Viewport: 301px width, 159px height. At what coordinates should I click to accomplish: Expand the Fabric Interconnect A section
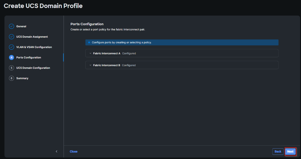click(x=90, y=53)
